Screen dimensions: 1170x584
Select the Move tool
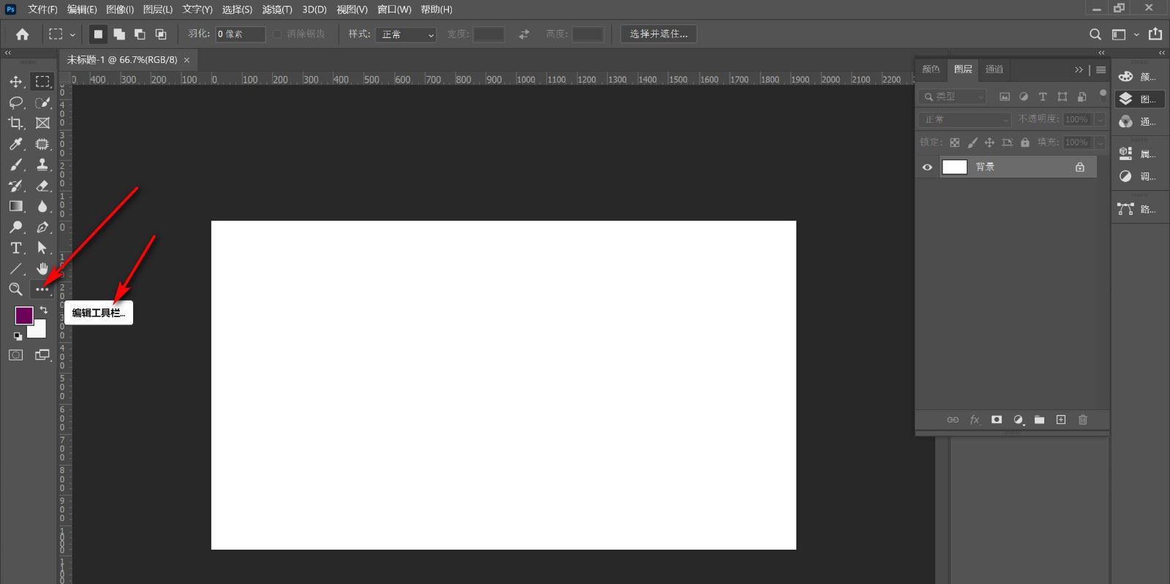pyautogui.click(x=15, y=81)
